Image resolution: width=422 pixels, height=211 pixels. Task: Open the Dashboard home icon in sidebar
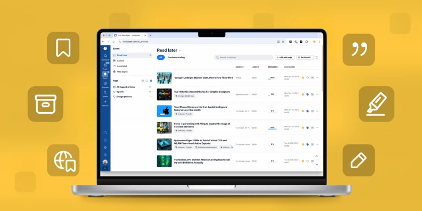point(105,55)
